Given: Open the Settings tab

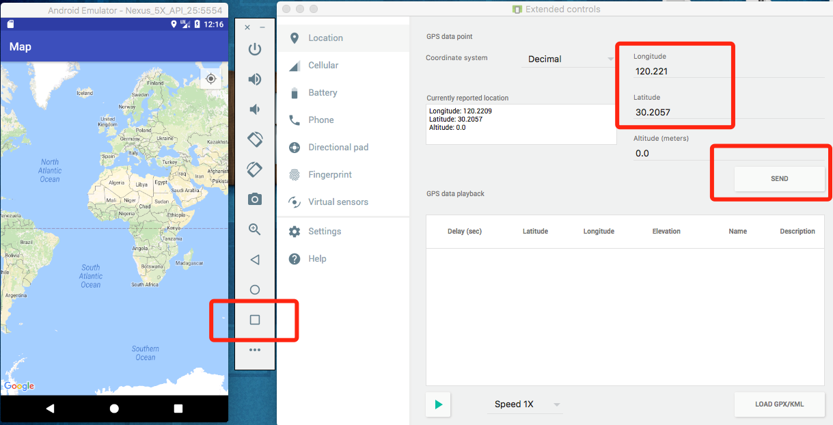Looking at the screenshot, I should click(342, 231).
